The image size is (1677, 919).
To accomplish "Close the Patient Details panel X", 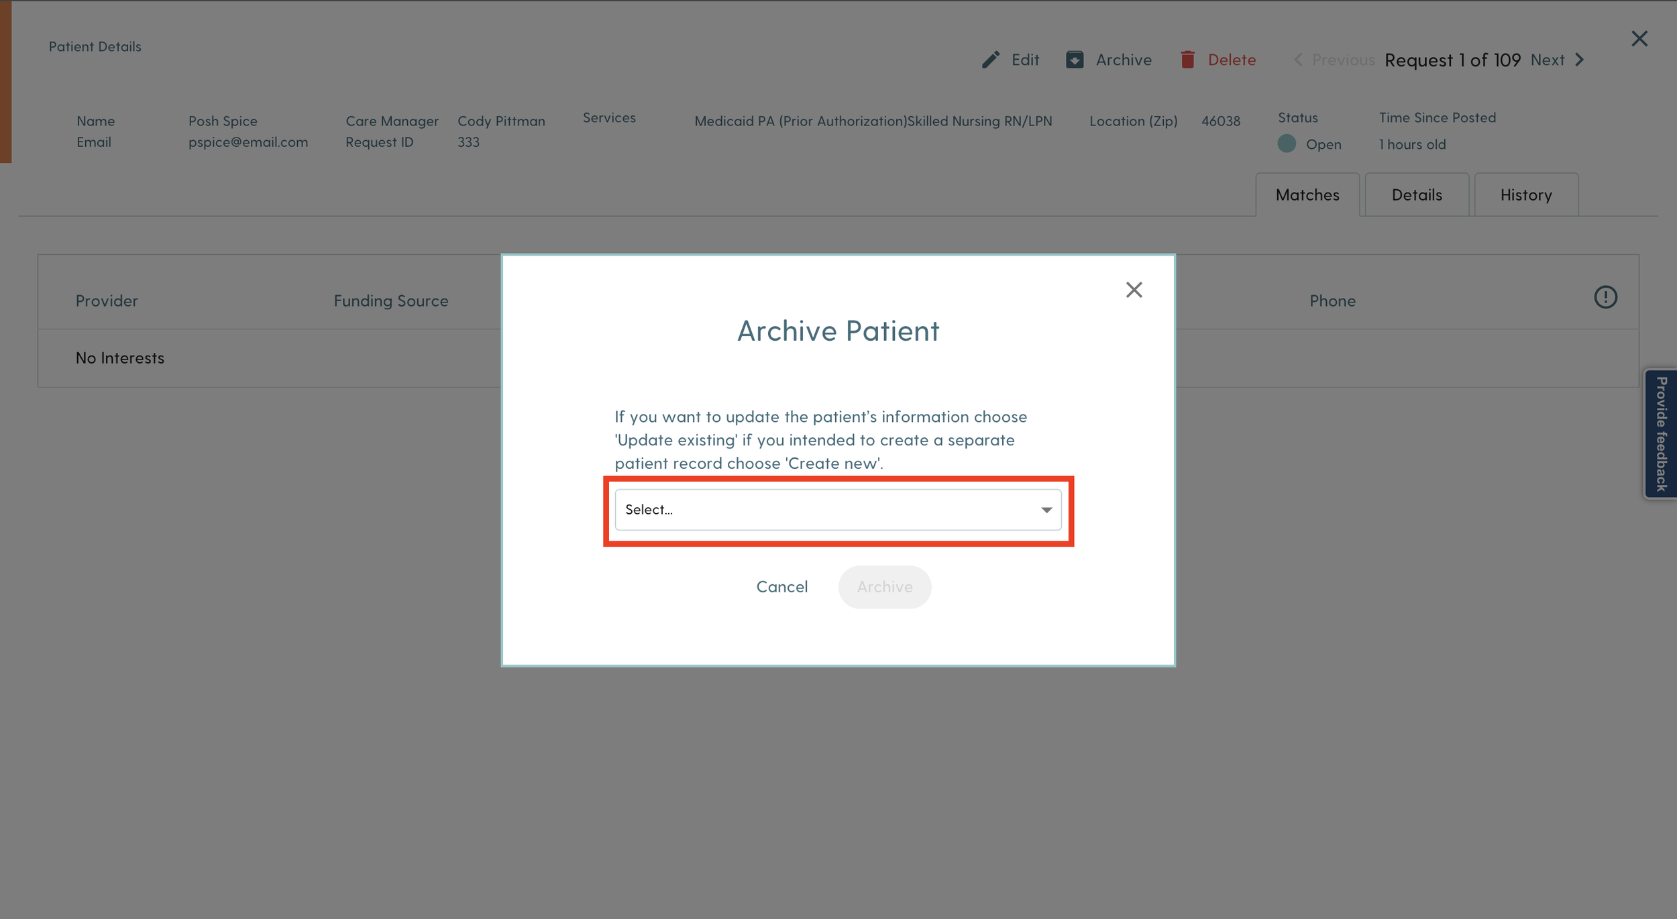I will click(1639, 39).
